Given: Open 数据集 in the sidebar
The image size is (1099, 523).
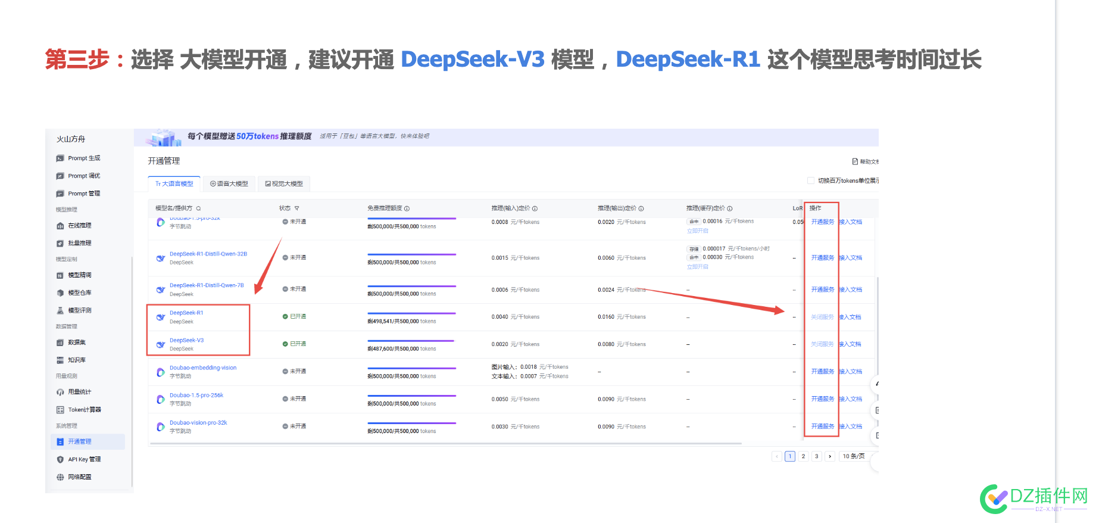Looking at the screenshot, I should tap(71, 343).
